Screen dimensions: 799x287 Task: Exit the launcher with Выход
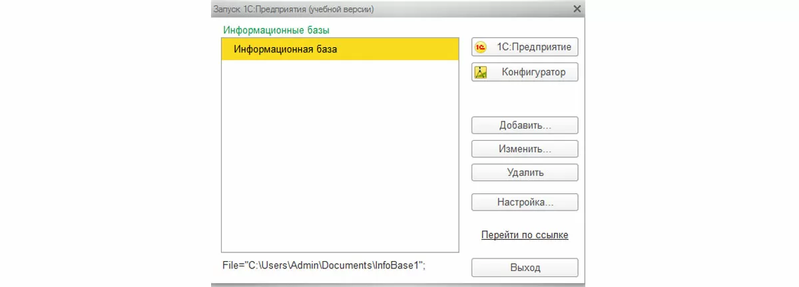(525, 268)
